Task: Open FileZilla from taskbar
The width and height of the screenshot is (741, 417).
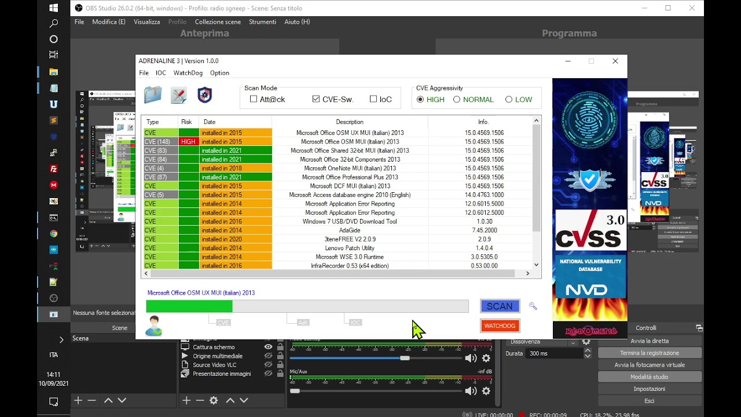Action: [x=53, y=169]
